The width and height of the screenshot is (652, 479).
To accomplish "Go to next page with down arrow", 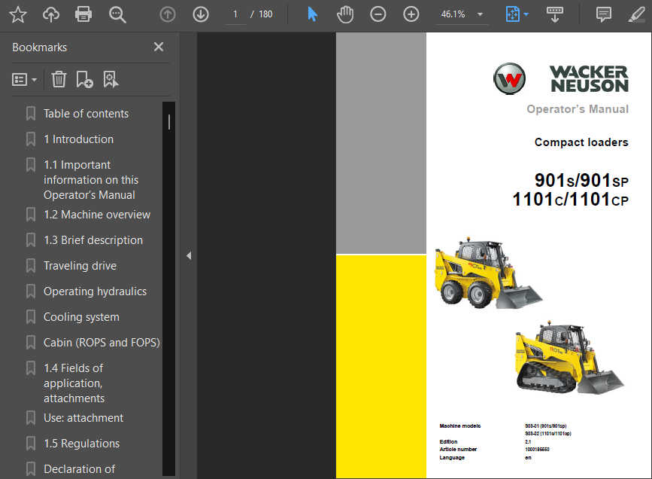I will tap(201, 14).
